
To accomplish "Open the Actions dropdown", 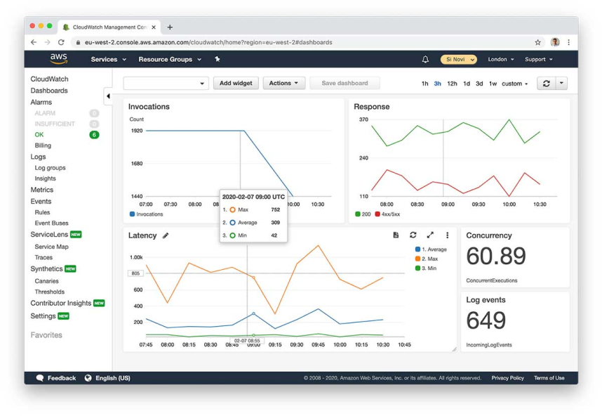I will [x=283, y=83].
